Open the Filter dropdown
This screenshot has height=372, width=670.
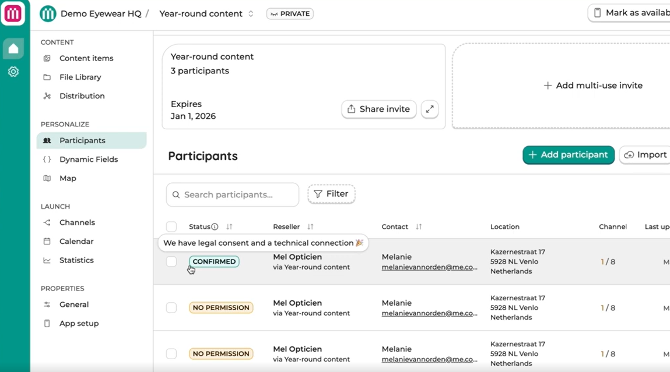click(331, 194)
